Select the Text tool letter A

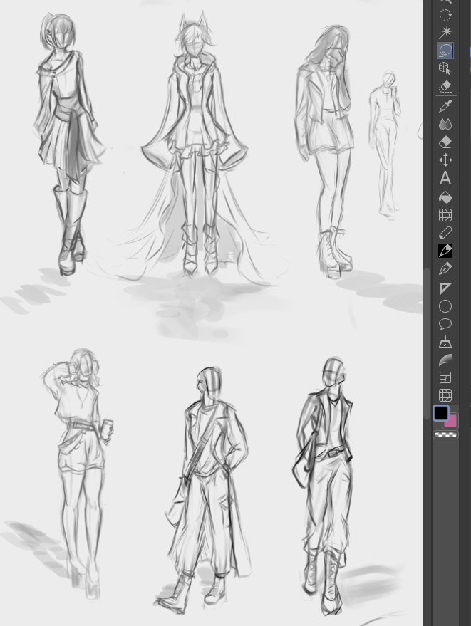click(x=445, y=177)
